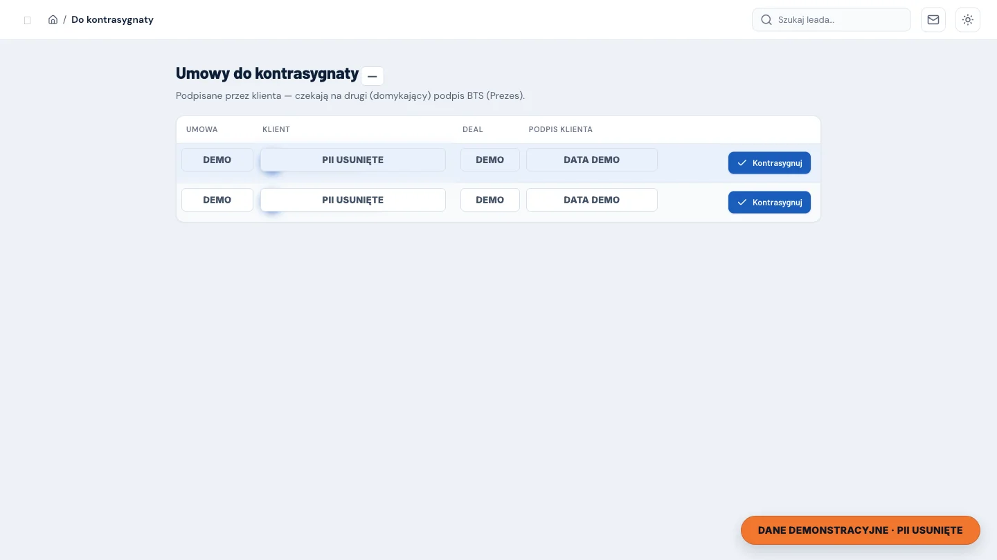Click first row DATA DEMO cell

[592, 160]
